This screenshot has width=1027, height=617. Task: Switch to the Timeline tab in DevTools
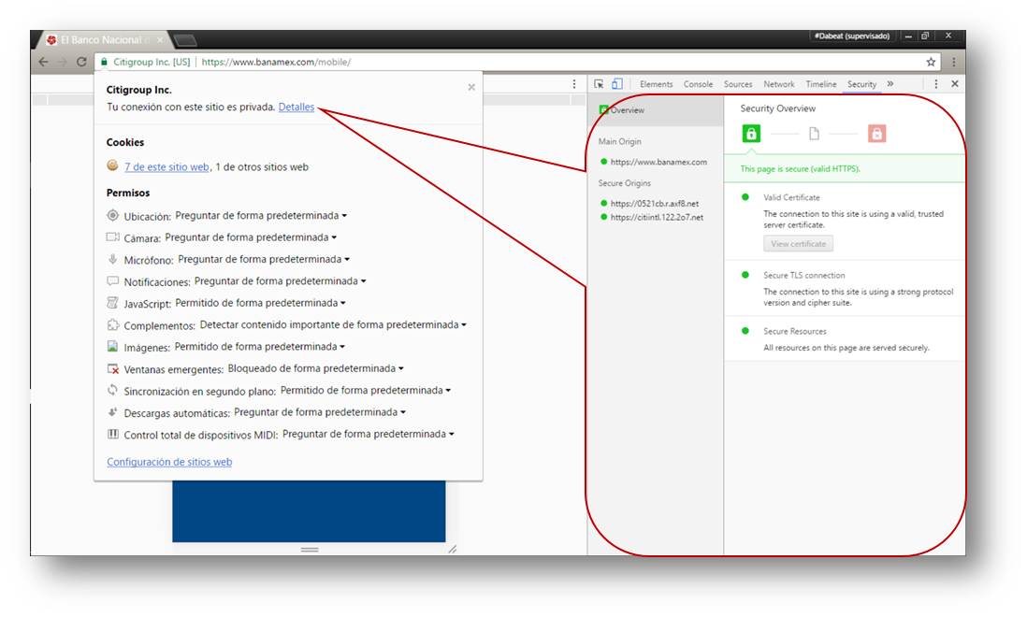coord(821,84)
